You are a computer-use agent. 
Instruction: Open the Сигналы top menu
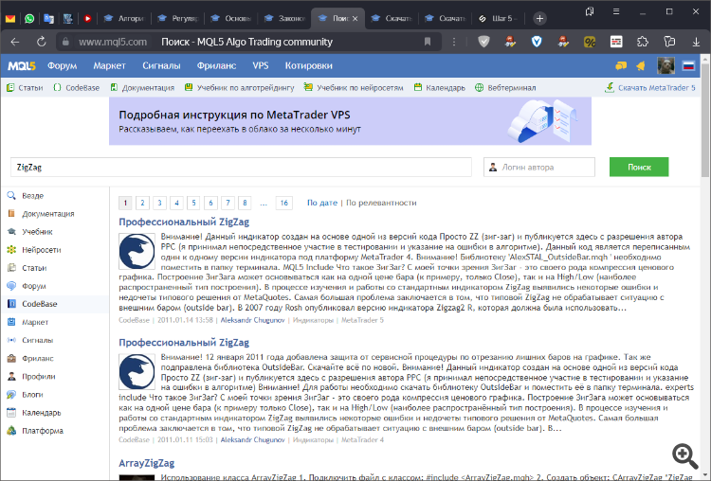pos(161,66)
